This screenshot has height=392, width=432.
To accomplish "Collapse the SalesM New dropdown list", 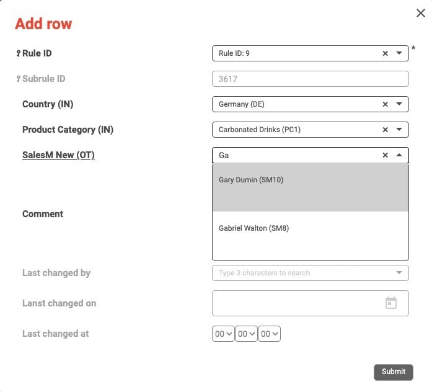I will tap(399, 155).
